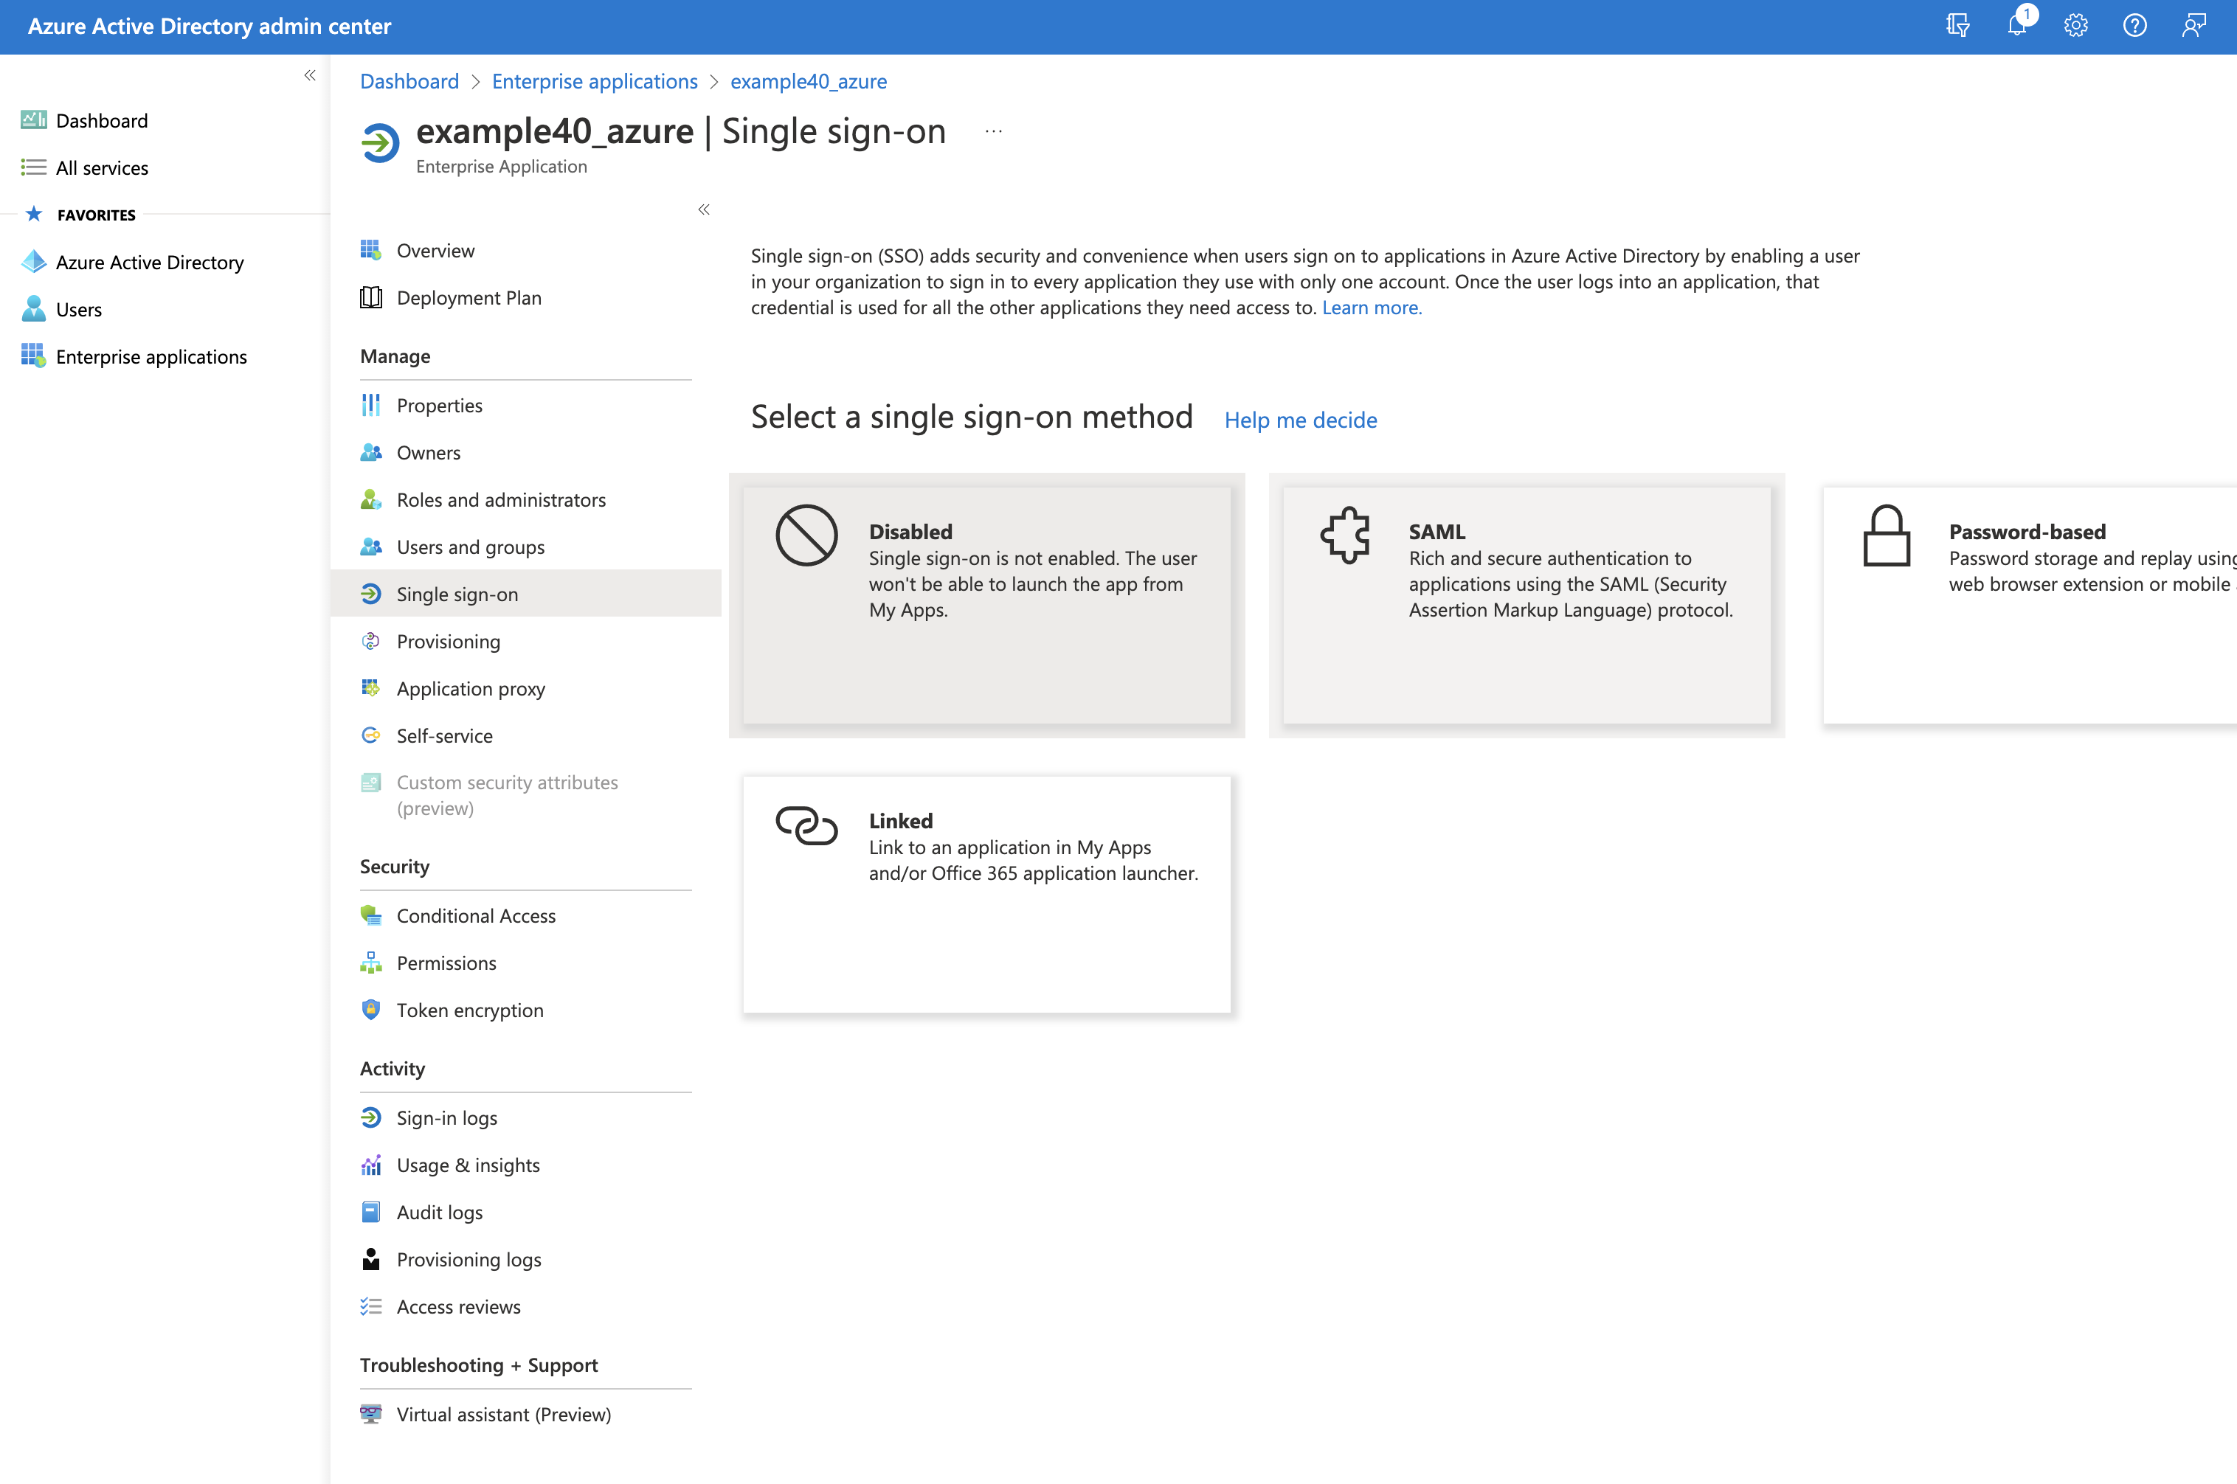
Task: Open Single sign-on menu item
Action: click(525, 594)
